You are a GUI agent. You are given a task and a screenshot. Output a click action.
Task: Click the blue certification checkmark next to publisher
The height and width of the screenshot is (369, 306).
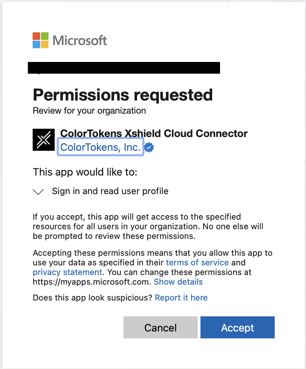[149, 147]
